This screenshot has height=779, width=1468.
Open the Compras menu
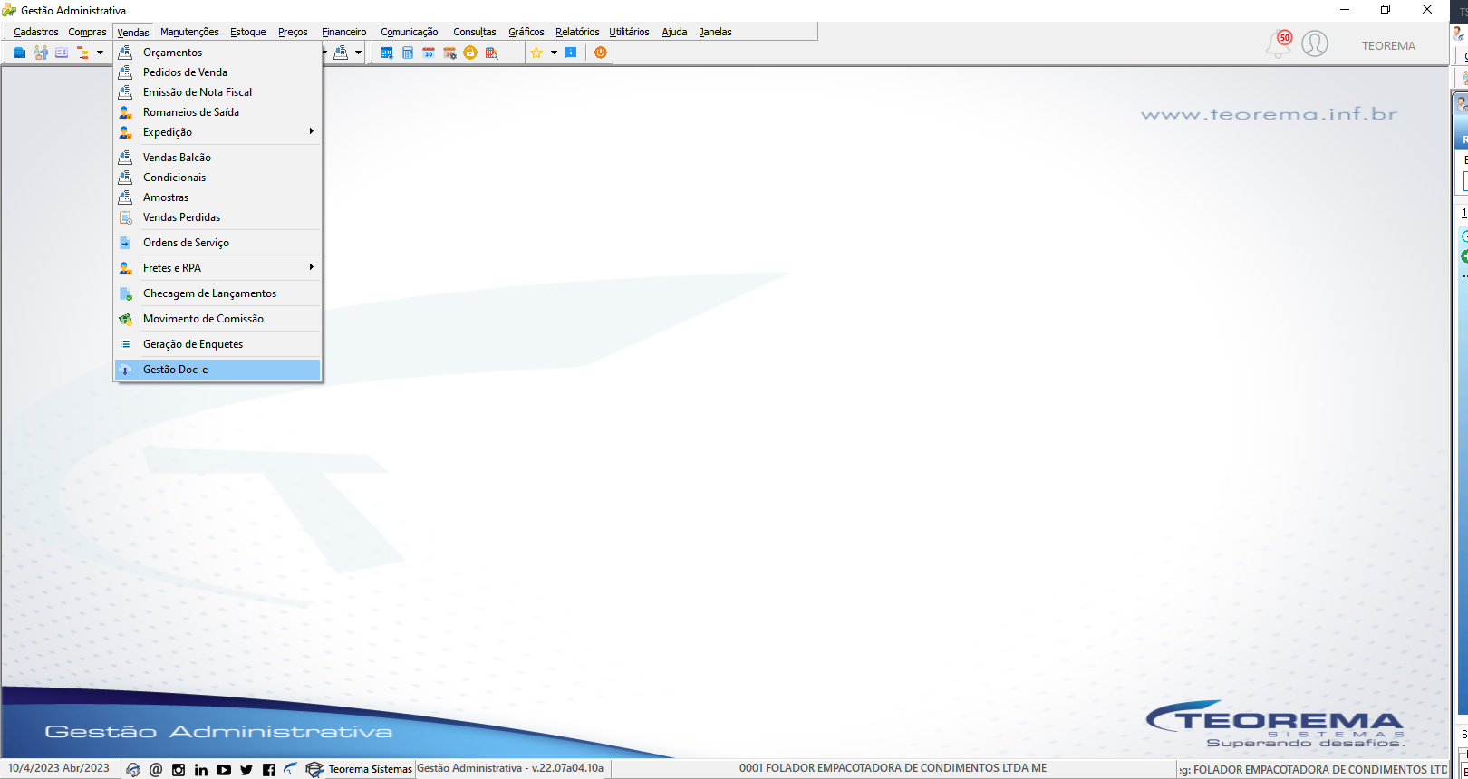(87, 32)
